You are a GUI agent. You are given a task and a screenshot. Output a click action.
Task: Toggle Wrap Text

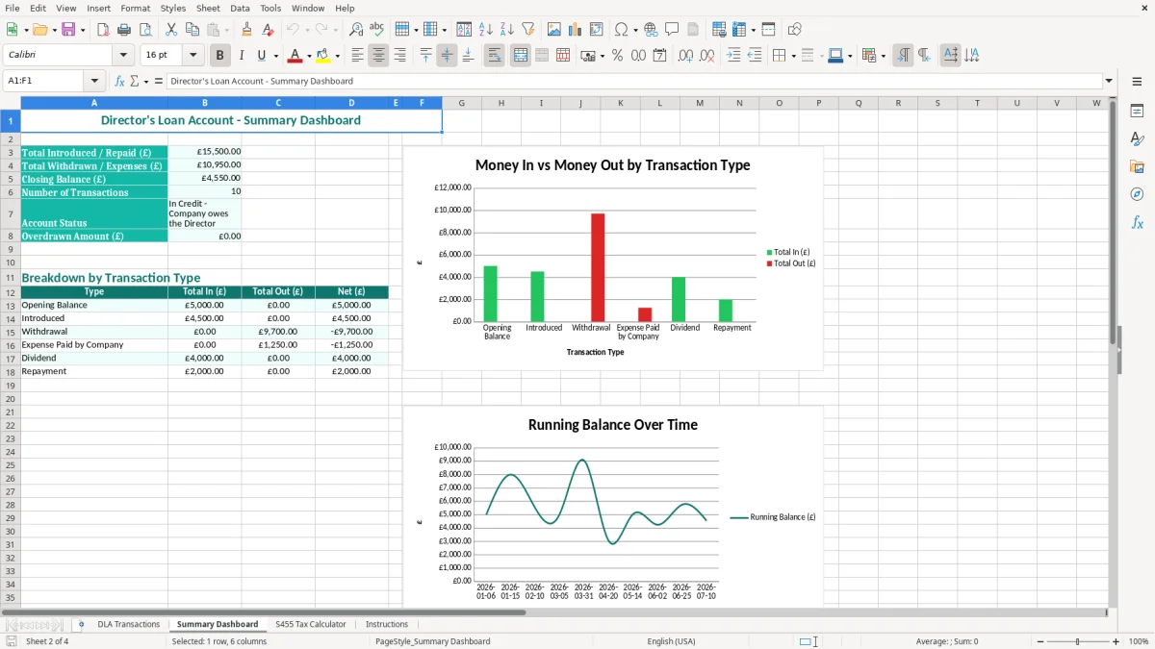pos(494,56)
